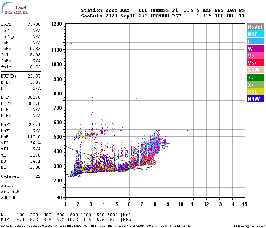
Task: Click the MUF(D) value 25.97
Action: click(x=34, y=76)
